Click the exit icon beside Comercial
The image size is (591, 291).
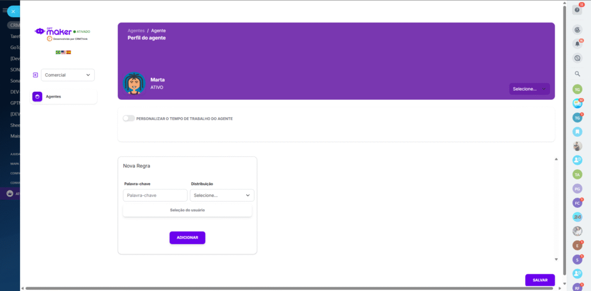point(35,75)
